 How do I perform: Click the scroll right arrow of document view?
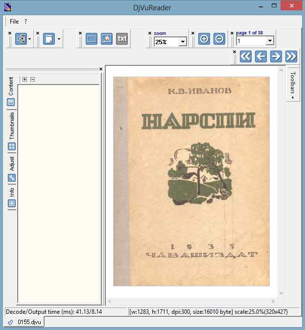point(273,301)
